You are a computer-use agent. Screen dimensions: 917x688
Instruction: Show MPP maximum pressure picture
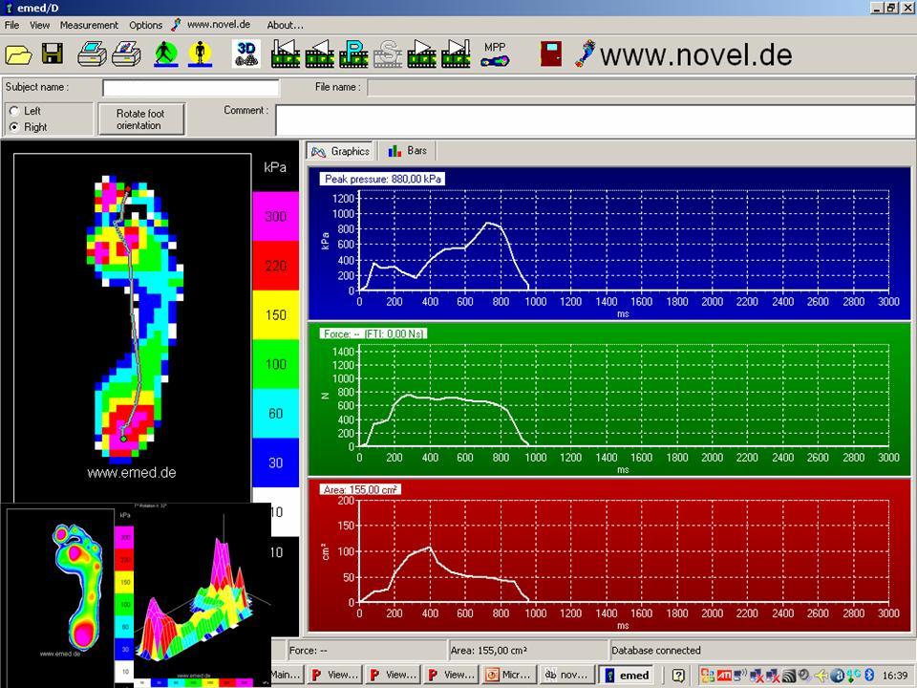(x=495, y=54)
